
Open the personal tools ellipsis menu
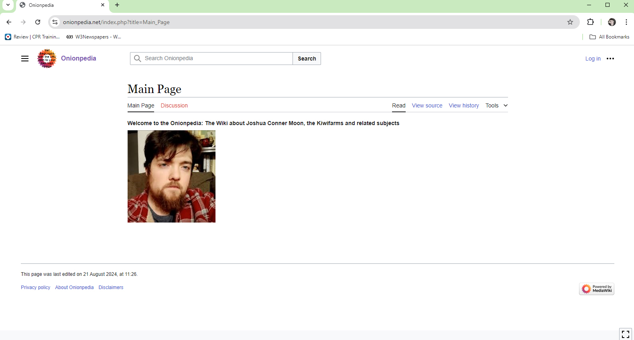[x=610, y=59]
